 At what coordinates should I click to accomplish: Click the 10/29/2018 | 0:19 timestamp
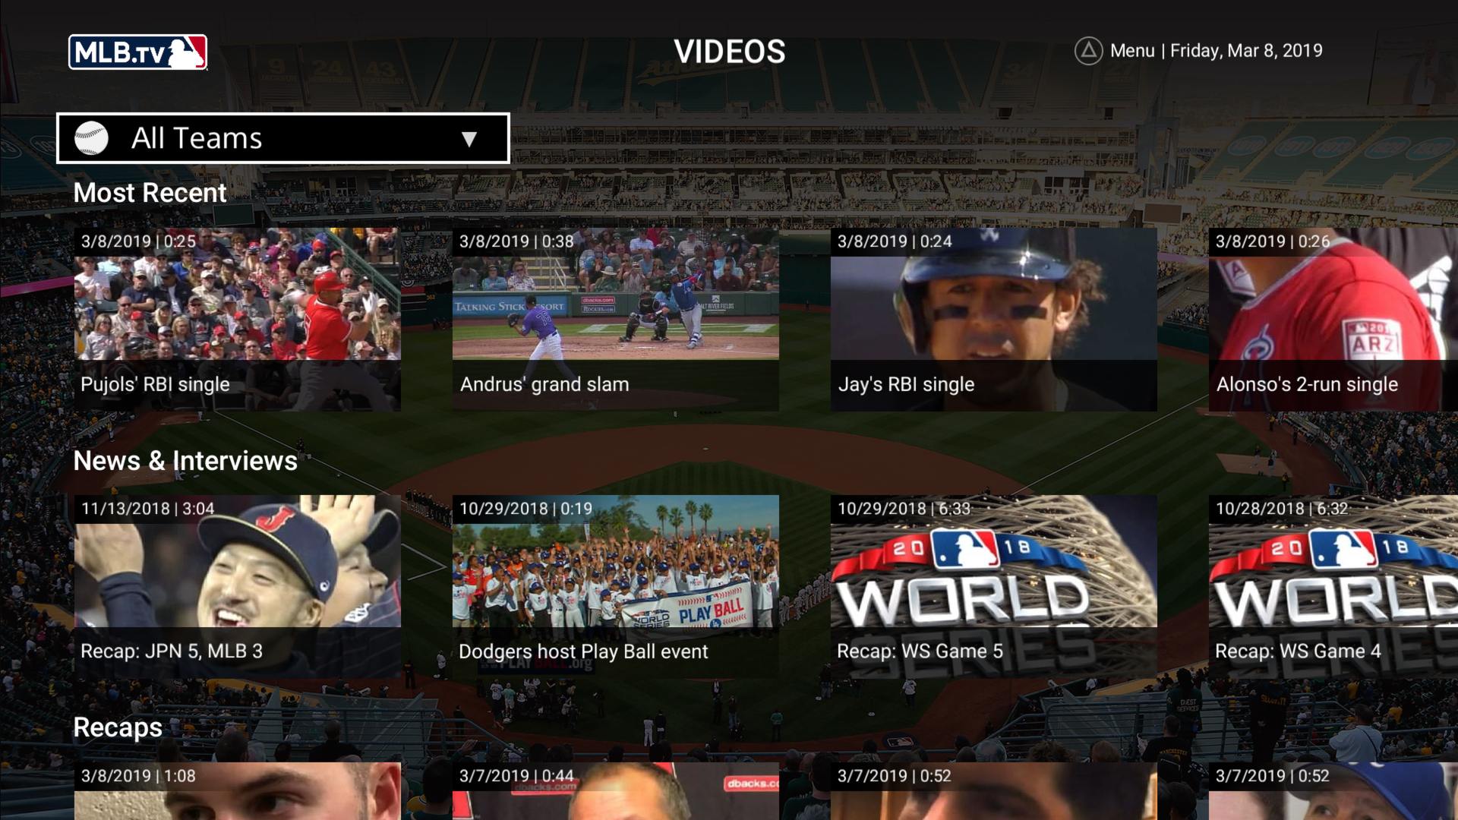(525, 509)
